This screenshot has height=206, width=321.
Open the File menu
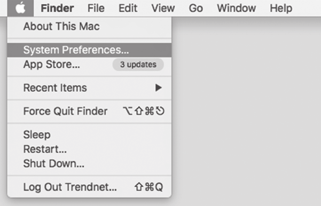coord(96,8)
